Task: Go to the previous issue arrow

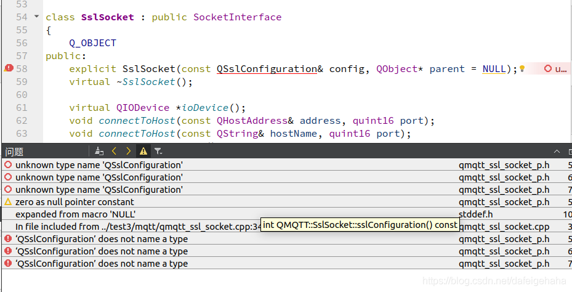Action: pyautogui.click(x=114, y=151)
